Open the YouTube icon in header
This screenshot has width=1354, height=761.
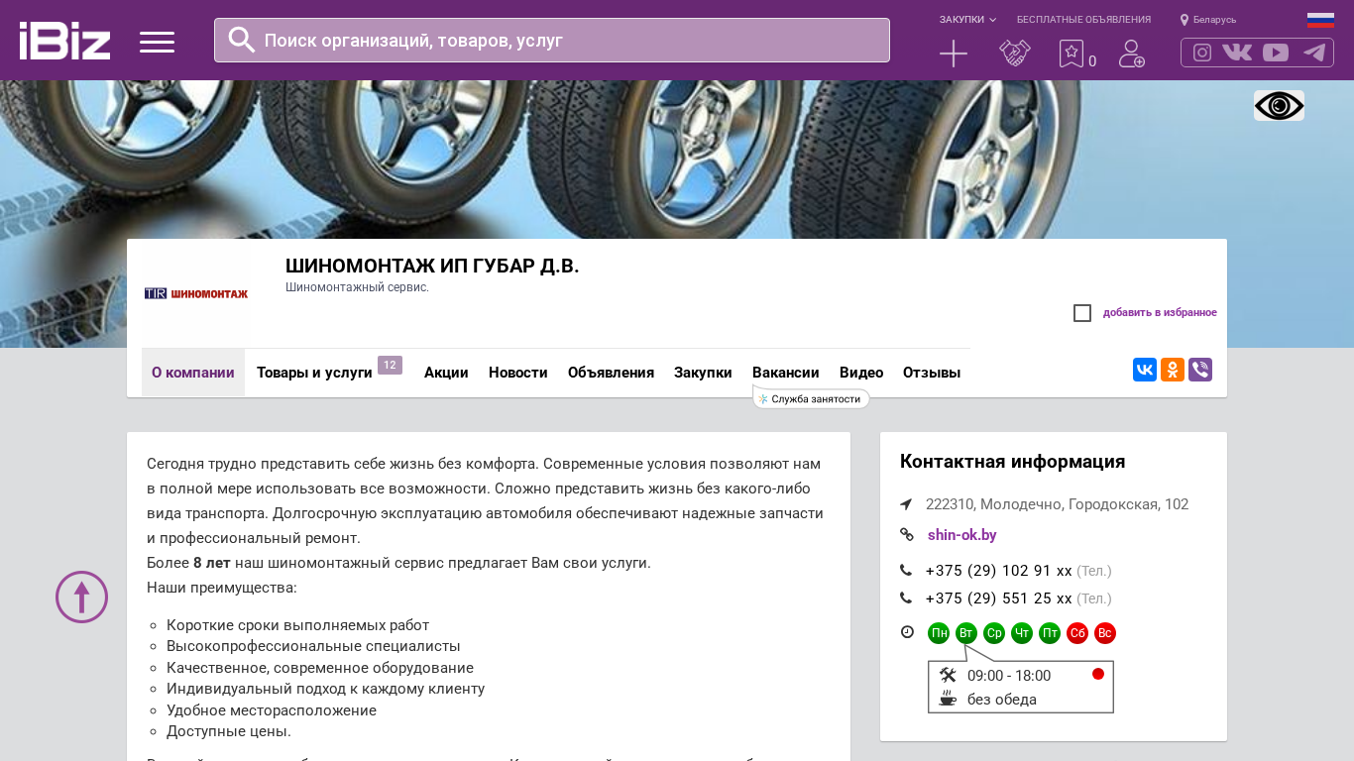[1276, 53]
